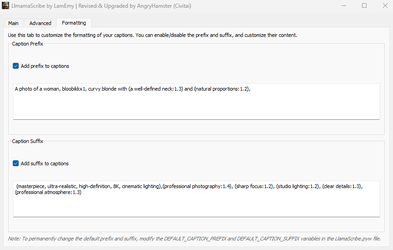Click '(professional atmosphere:1.3)' in the suffix text

coord(48,193)
